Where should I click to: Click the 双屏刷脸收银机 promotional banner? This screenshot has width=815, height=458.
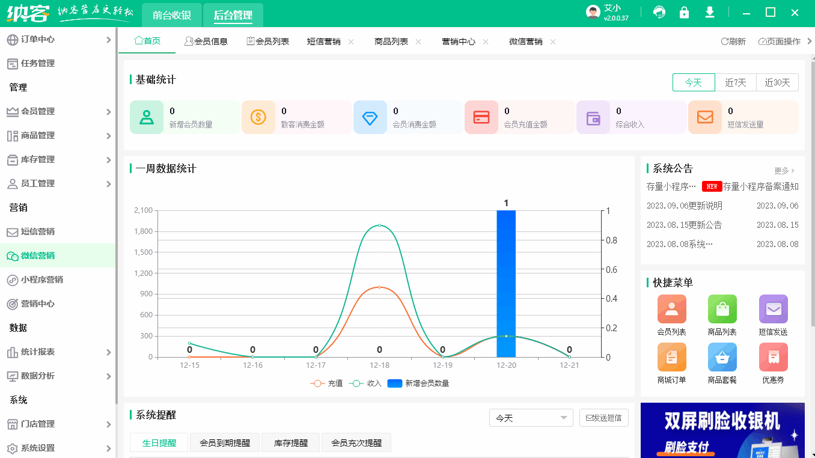tap(722, 430)
